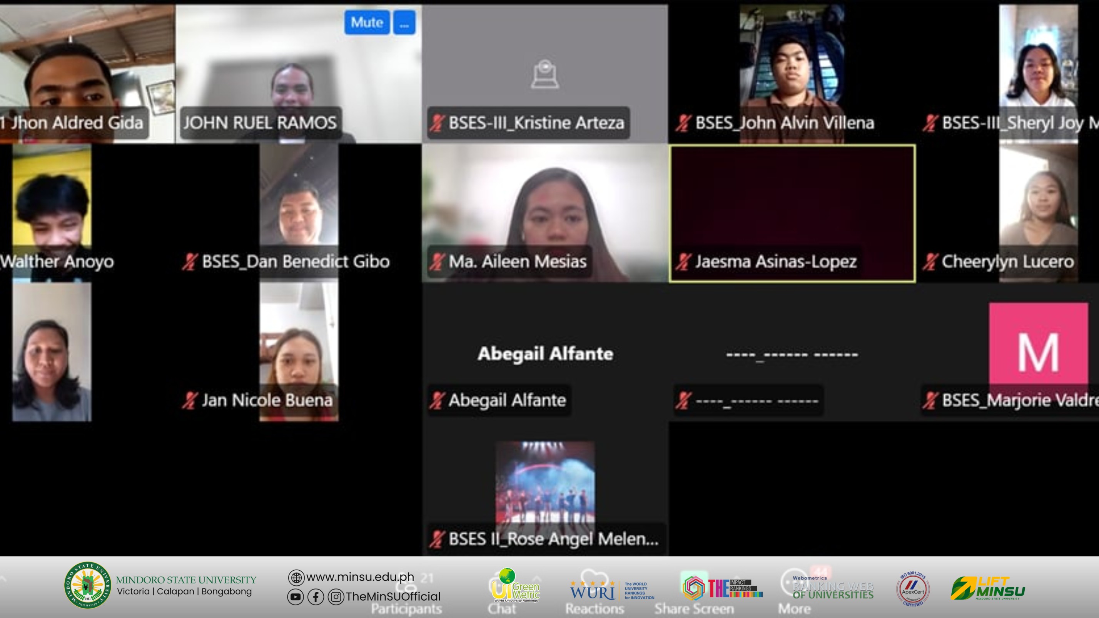1099x618 pixels.
Task: Open more options on John Ruel Ramos tile
Action: 404,22
